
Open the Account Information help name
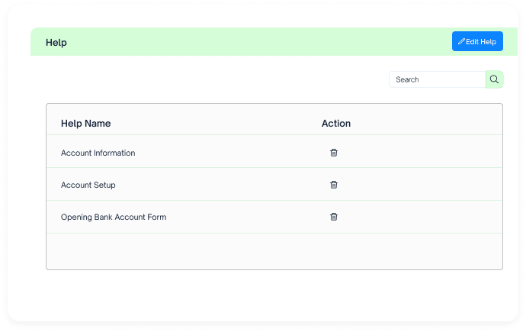98,153
